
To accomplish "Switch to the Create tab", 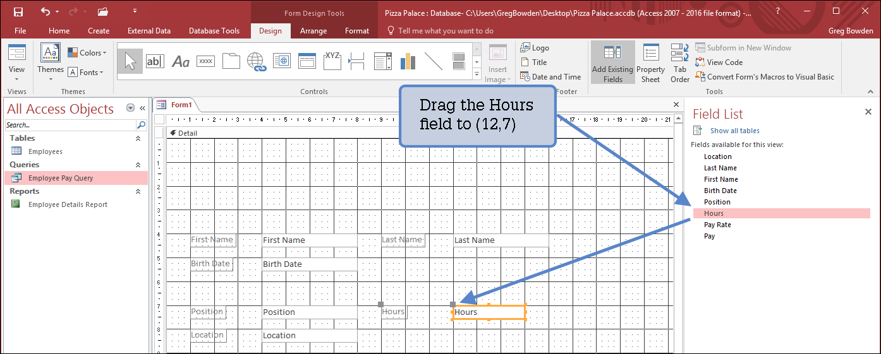I will click(99, 31).
